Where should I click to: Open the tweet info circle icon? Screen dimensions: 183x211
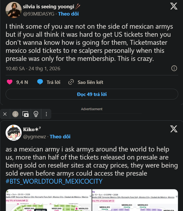(x=174, y=68)
